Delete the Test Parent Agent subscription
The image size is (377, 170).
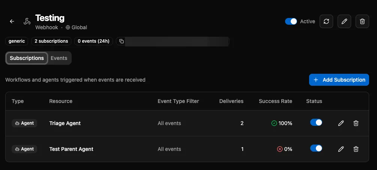(x=356, y=149)
